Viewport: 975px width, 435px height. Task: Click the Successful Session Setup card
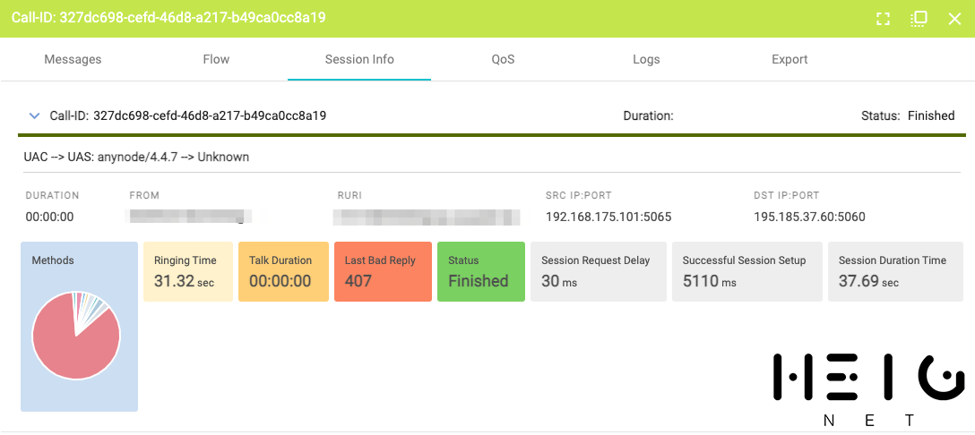tap(746, 271)
